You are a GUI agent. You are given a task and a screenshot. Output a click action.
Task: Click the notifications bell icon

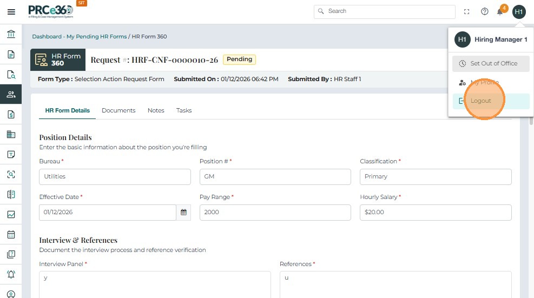click(x=500, y=11)
